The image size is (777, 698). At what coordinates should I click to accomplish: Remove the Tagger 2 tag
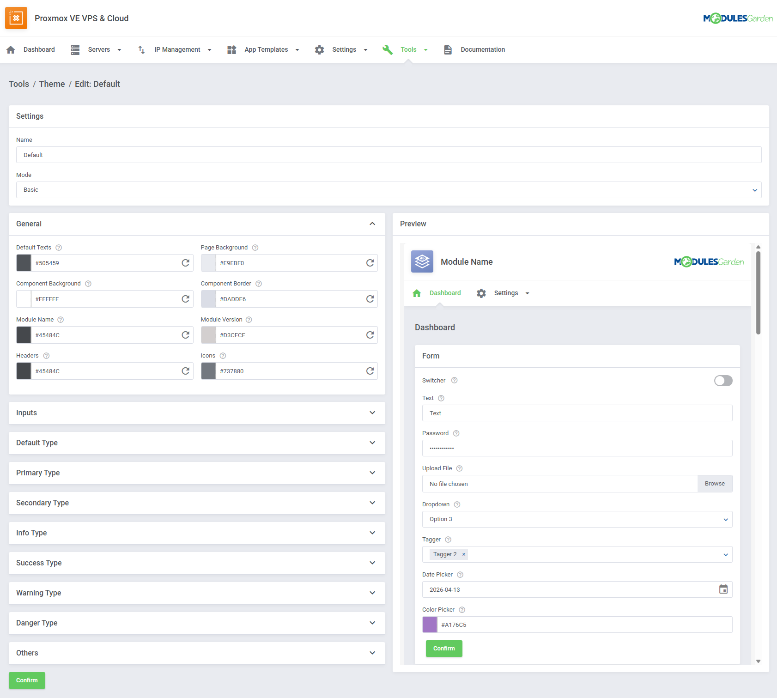pyautogui.click(x=463, y=554)
